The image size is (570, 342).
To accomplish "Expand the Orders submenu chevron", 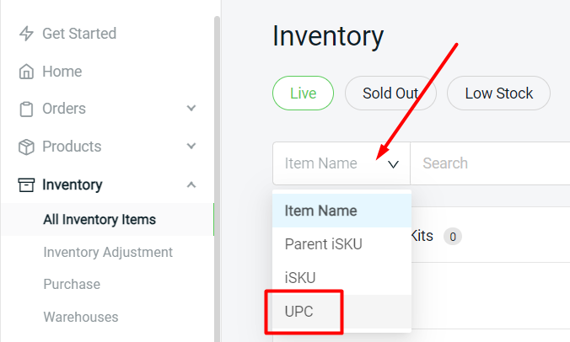I will [x=191, y=108].
